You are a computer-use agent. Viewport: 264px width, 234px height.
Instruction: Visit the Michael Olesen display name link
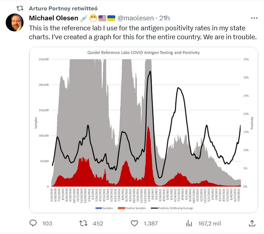(x=53, y=18)
